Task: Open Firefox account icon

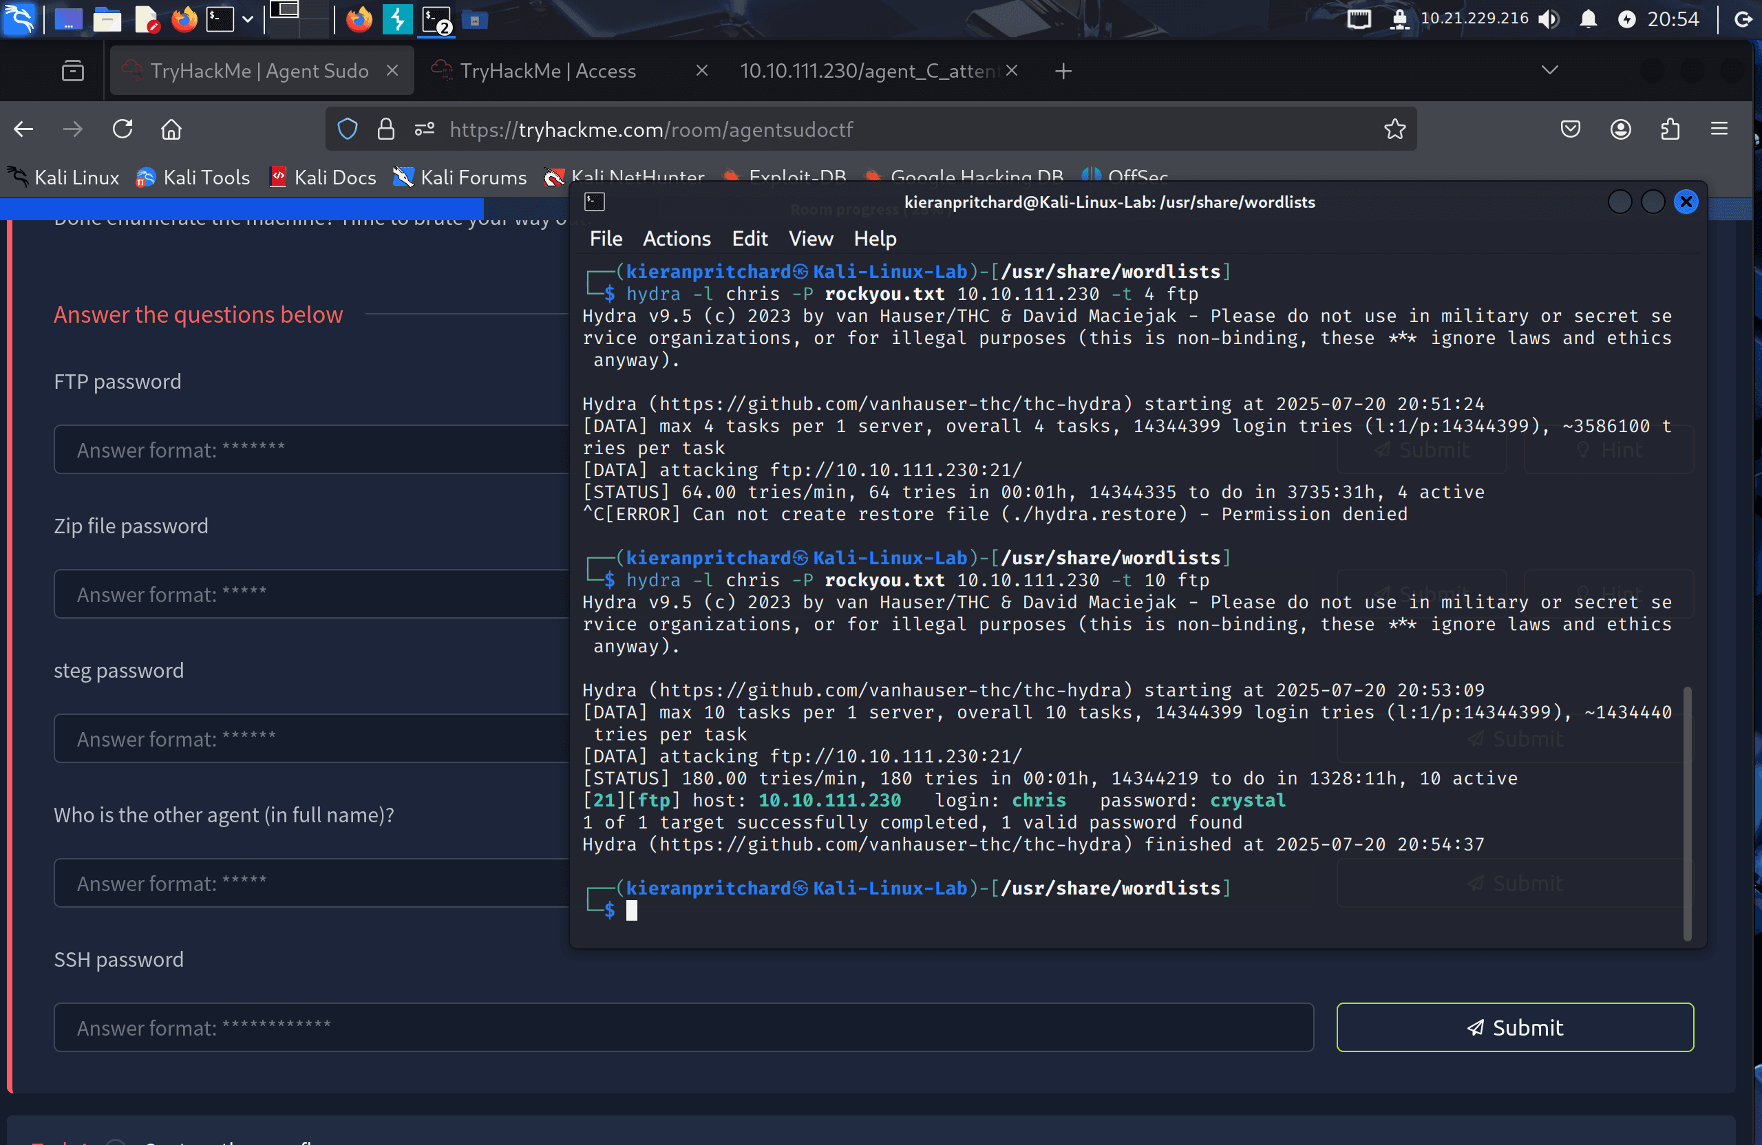Action: point(1621,129)
